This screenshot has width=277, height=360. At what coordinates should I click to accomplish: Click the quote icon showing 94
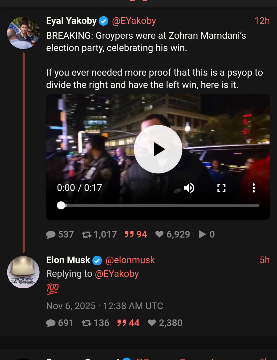129,234
